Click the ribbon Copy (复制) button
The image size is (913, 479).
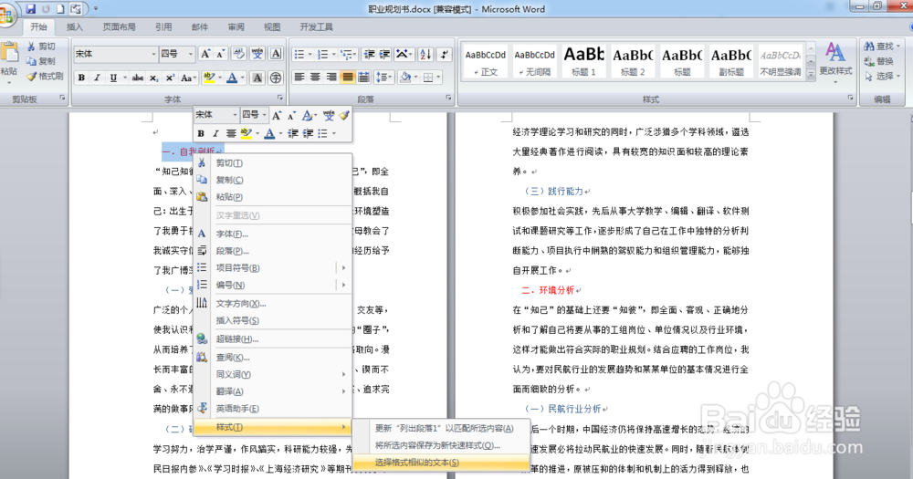(41, 61)
